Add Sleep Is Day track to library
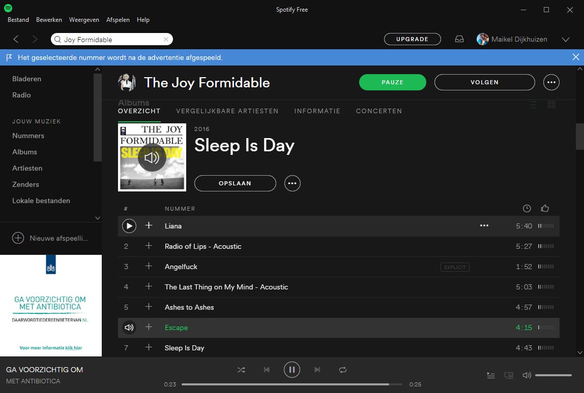Screen dimensions: 584x393 [x=149, y=347]
